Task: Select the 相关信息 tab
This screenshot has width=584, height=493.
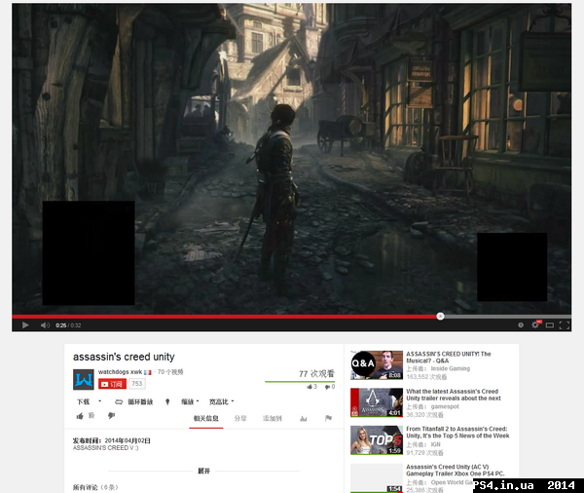Action: coord(206,418)
